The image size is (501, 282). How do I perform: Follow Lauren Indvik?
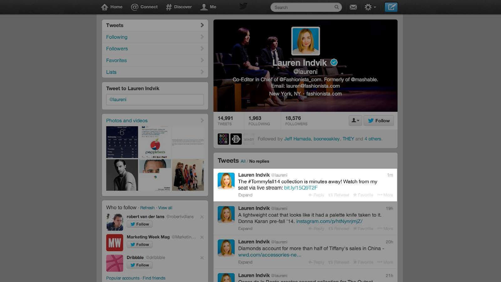(x=379, y=121)
